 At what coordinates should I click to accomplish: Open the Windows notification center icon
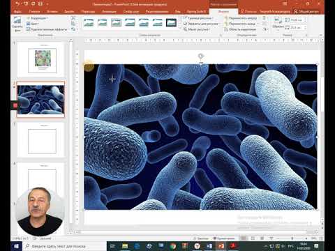[x=316, y=246]
